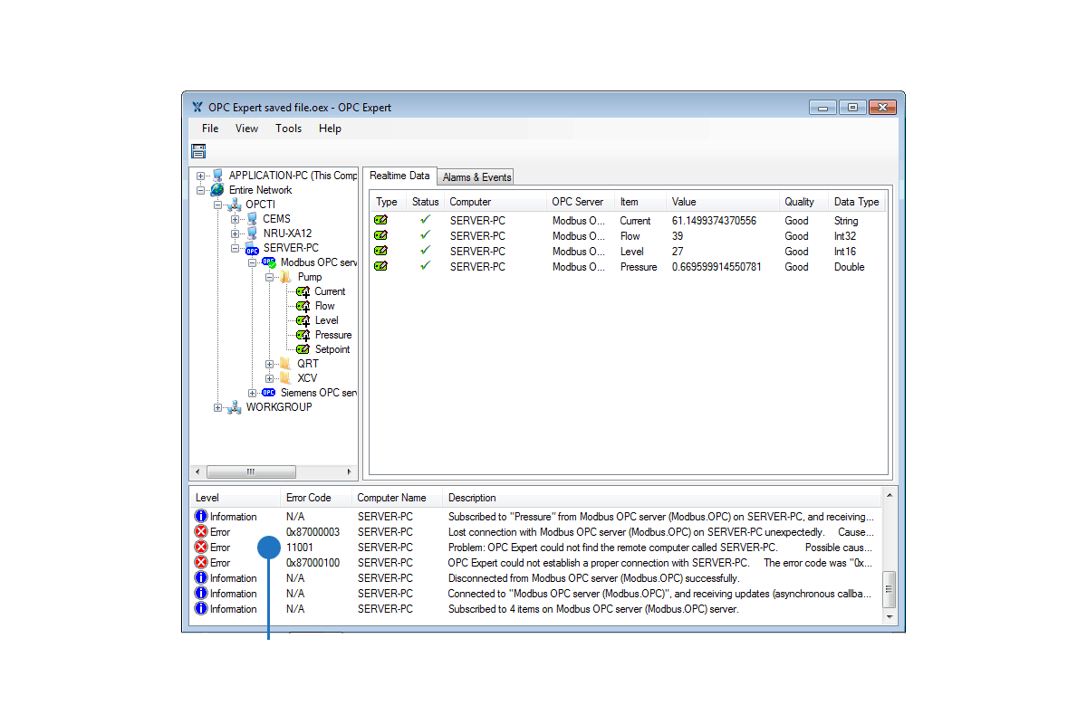Sort by the Data Type column header
This screenshot has width=1087, height=724.
[x=857, y=202]
